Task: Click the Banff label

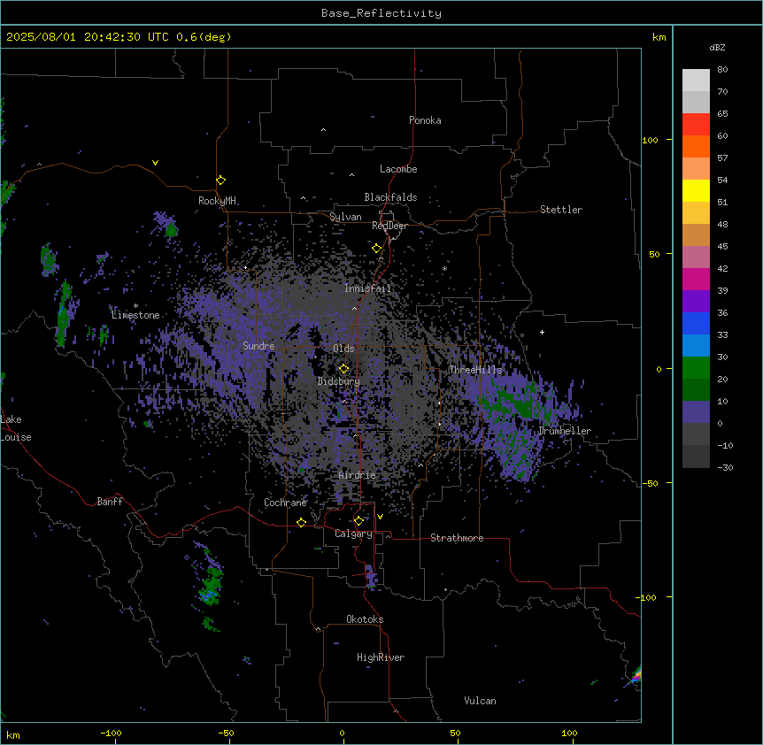Action: click(110, 502)
